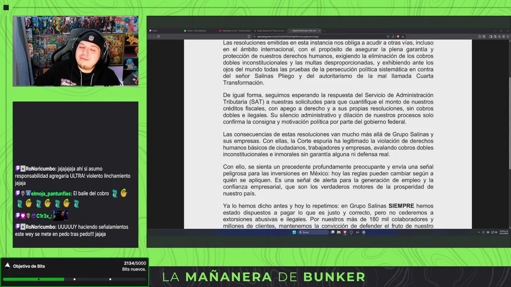Click the pbs.twimg.com address bar
This screenshot has height=287, width=511.
pos(319,37)
